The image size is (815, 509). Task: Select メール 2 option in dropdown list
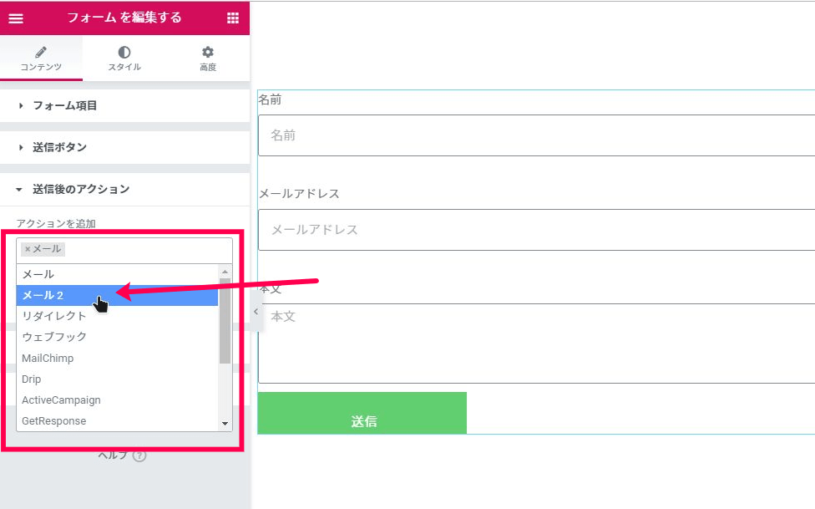[117, 295]
